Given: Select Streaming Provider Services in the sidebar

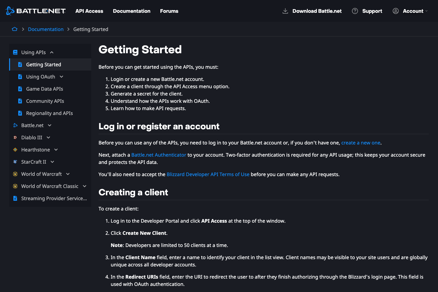Looking at the screenshot, I should (54, 198).
